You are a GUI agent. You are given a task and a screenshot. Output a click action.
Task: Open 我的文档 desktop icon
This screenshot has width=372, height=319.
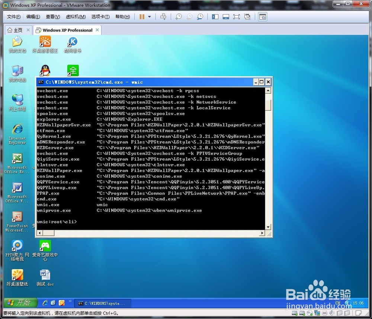(17, 45)
